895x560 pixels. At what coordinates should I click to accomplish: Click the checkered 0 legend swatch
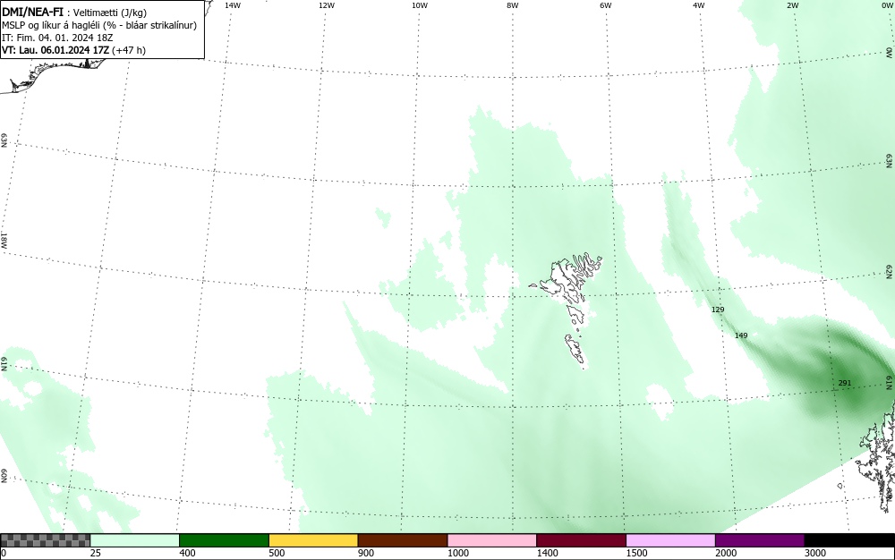[x=46, y=540]
